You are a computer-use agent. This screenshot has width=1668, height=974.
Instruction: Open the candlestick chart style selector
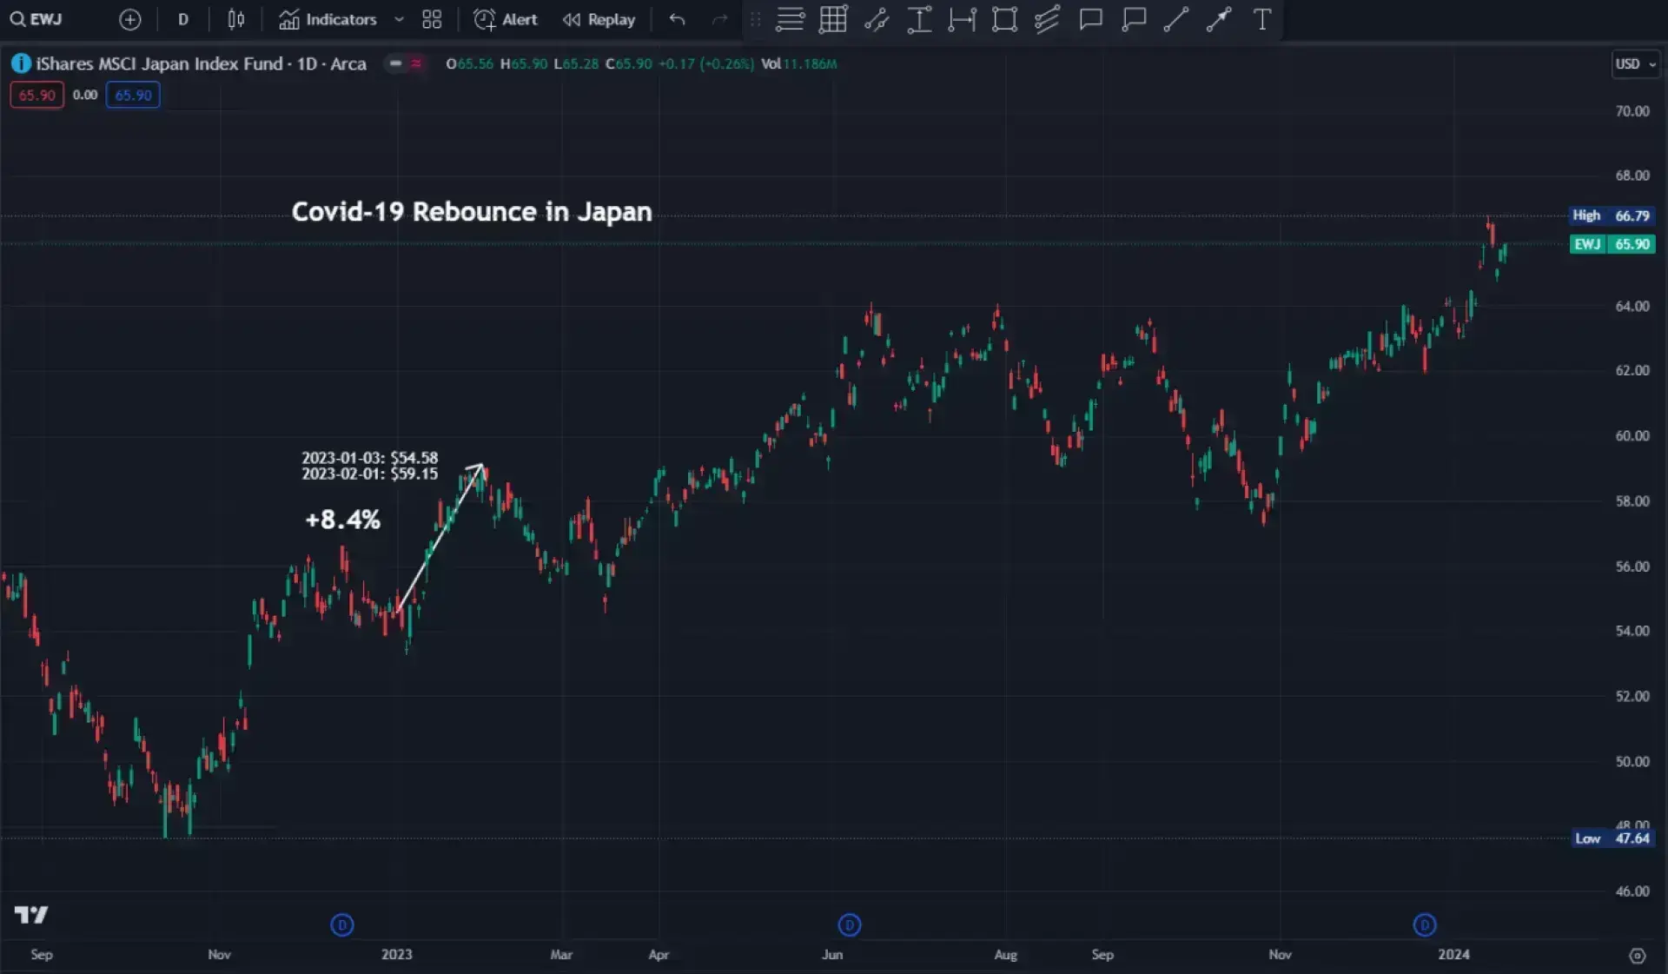pyautogui.click(x=235, y=19)
